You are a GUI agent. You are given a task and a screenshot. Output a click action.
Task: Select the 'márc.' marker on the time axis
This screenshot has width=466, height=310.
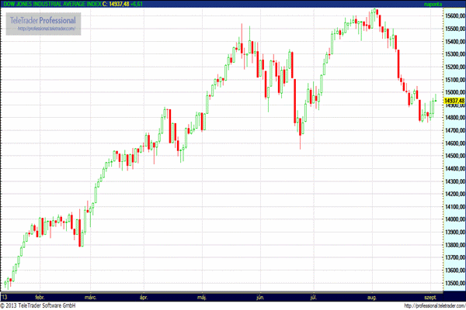tap(91, 297)
